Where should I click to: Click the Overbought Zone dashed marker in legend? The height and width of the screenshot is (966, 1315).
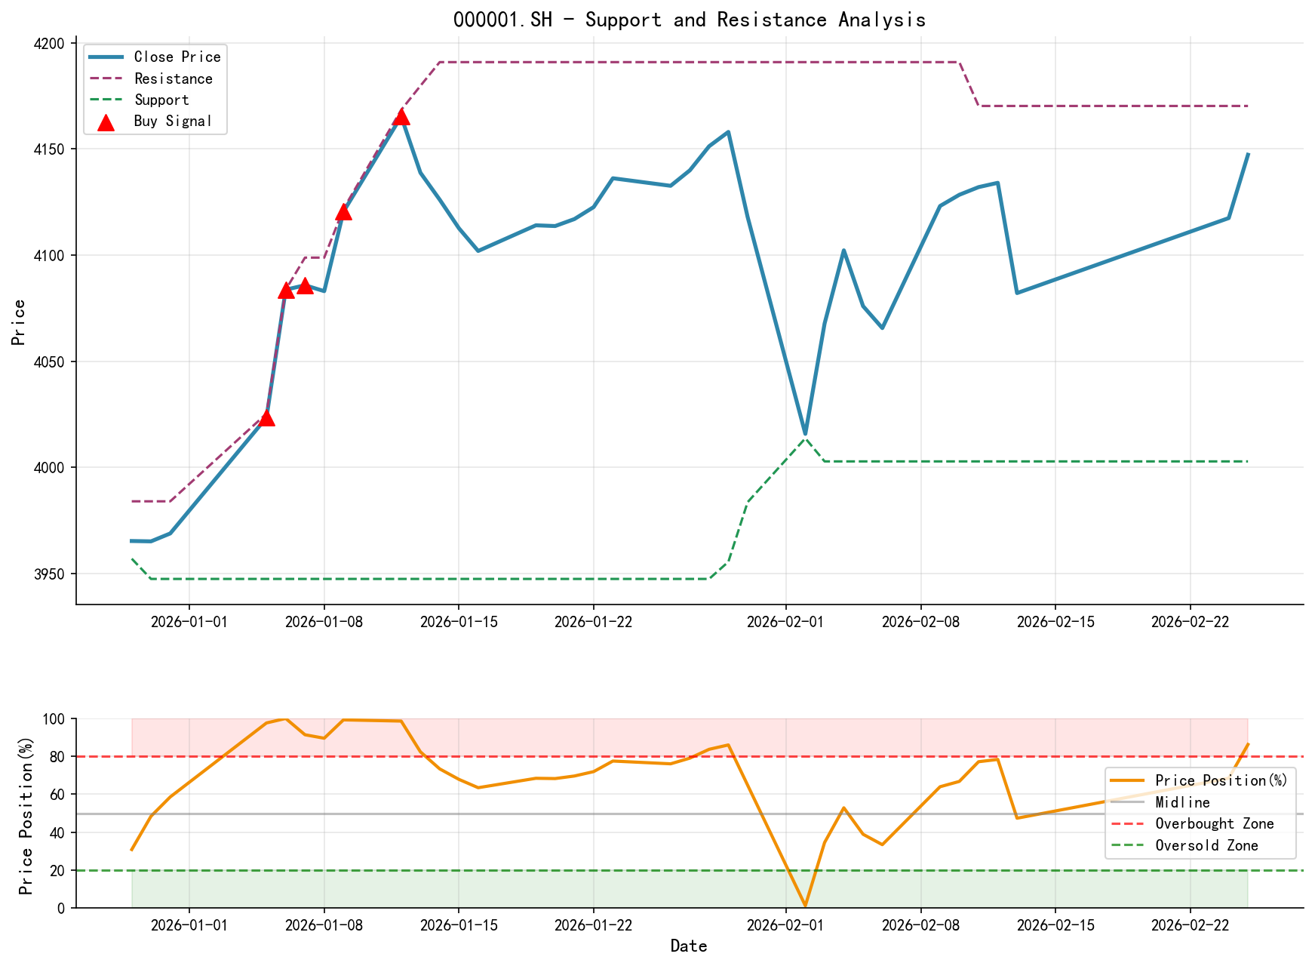click(x=1129, y=824)
